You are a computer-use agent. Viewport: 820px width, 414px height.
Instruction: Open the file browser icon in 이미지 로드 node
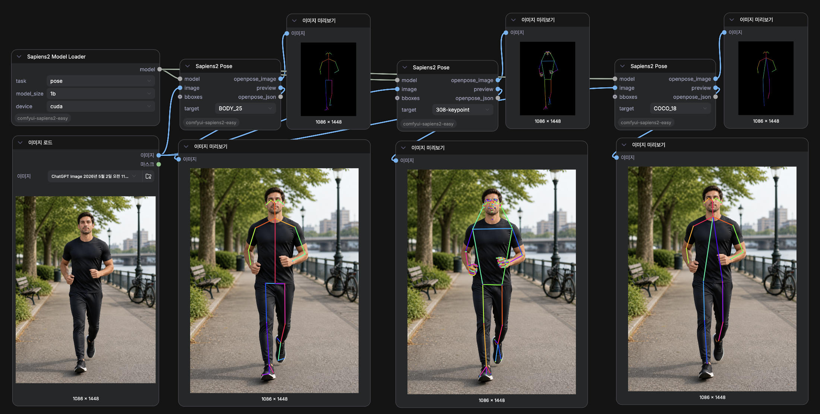pos(148,176)
